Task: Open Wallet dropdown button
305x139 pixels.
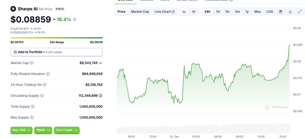Action: coord(43,130)
